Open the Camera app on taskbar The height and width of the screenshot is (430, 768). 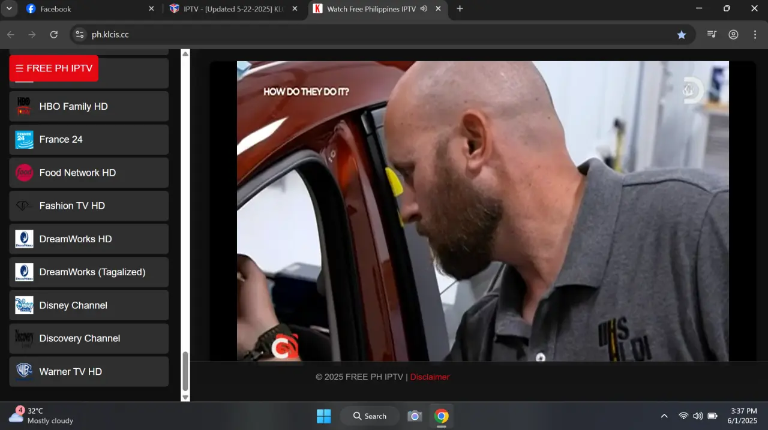pyautogui.click(x=415, y=416)
